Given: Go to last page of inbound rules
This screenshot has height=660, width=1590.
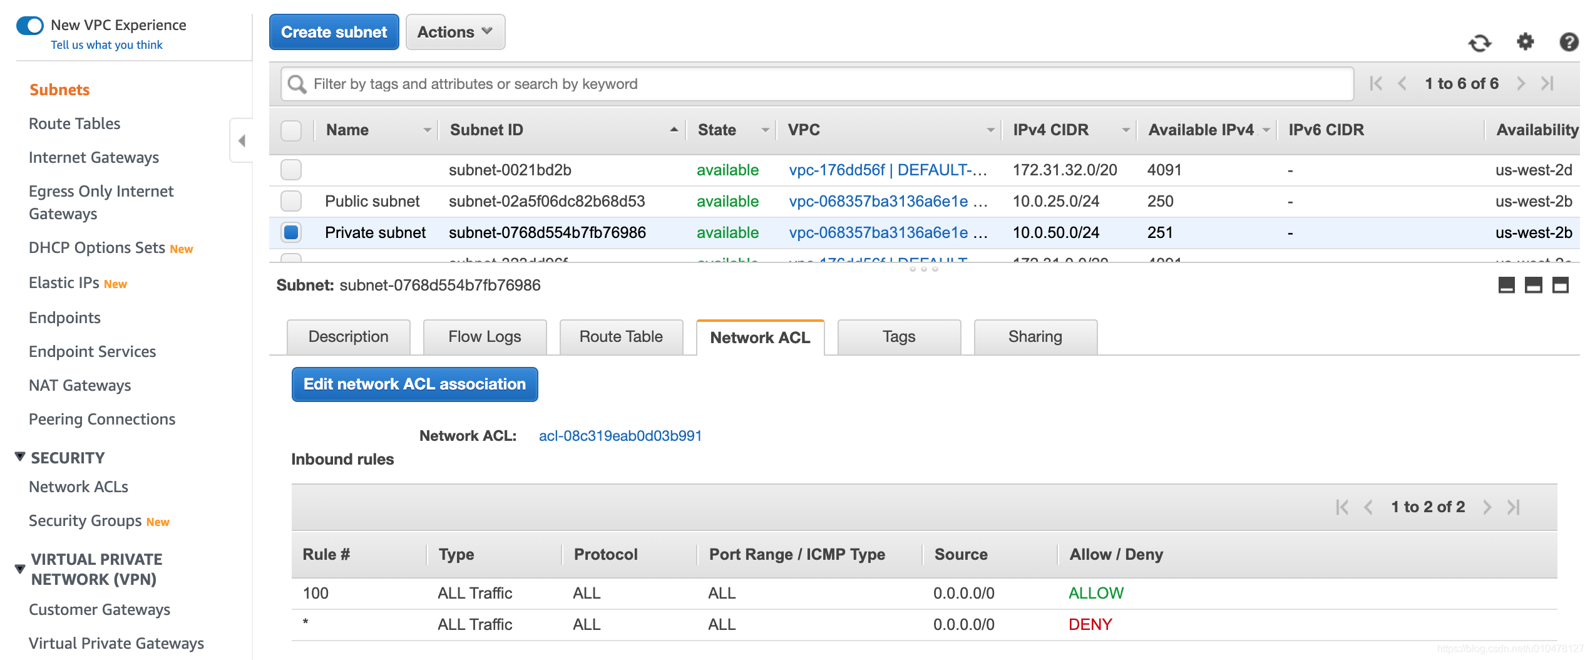Looking at the screenshot, I should pos(1514,507).
